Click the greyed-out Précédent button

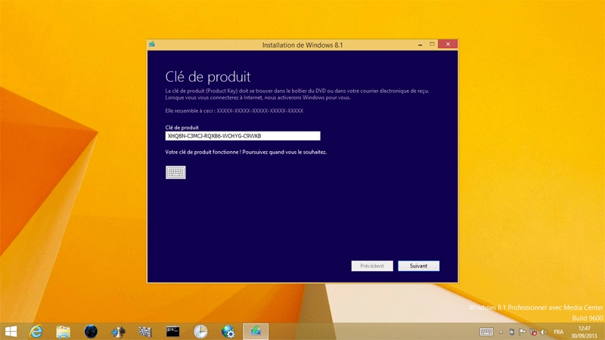(372, 266)
